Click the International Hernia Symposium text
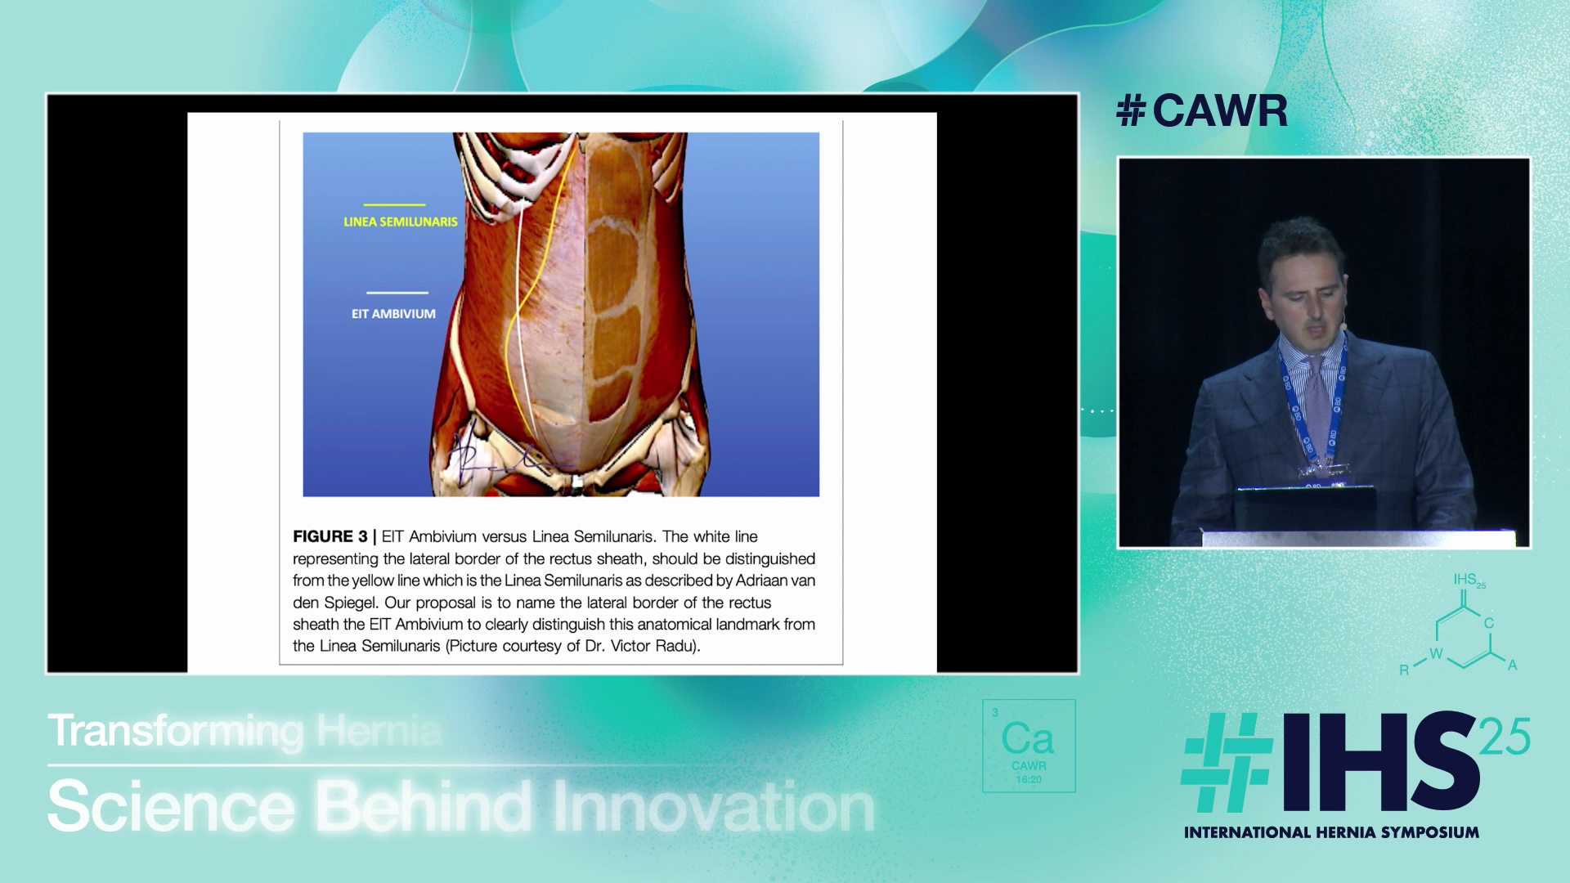The height and width of the screenshot is (883, 1570). [x=1331, y=833]
